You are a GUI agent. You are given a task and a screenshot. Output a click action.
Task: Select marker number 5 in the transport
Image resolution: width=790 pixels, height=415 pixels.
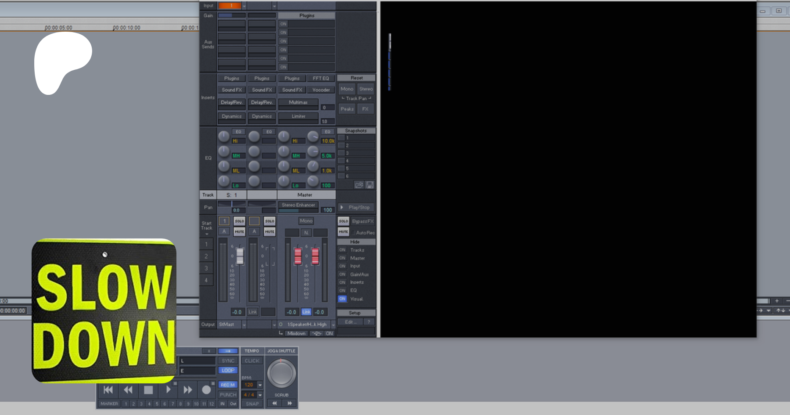point(157,404)
